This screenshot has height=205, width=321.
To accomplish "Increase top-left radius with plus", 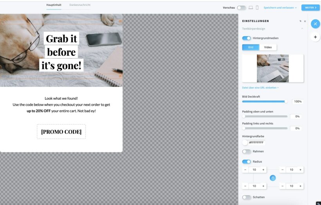I will click(263, 170).
